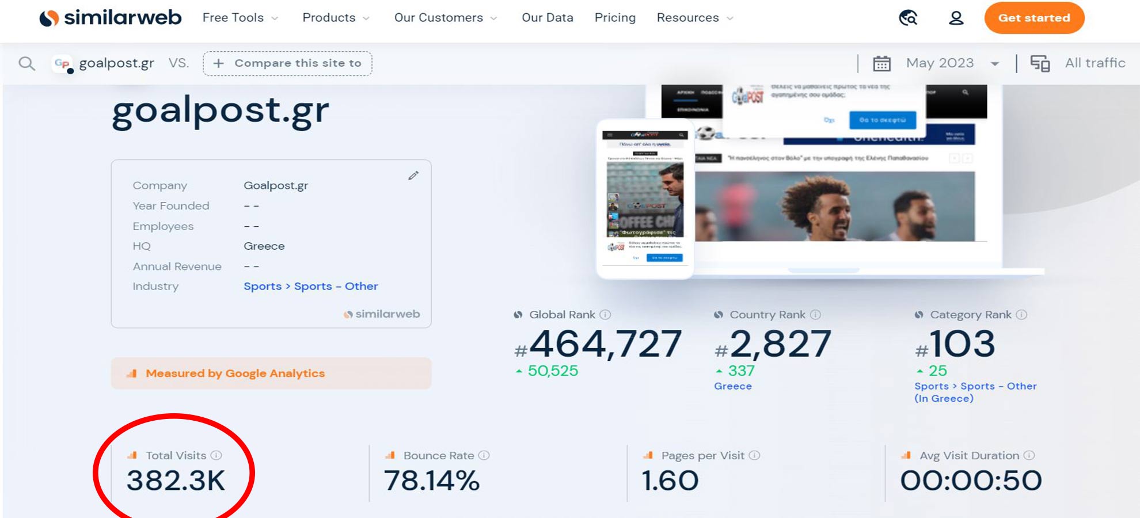
Task: Select the 78.14% bounce rate value
Action: point(432,481)
